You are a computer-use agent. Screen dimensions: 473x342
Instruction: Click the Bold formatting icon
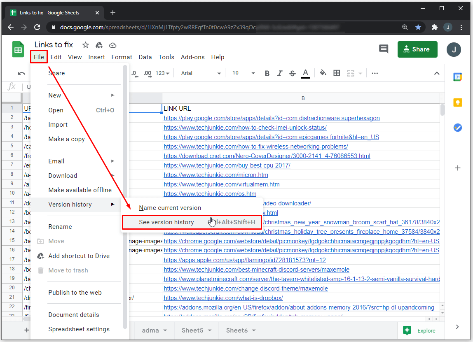point(267,73)
